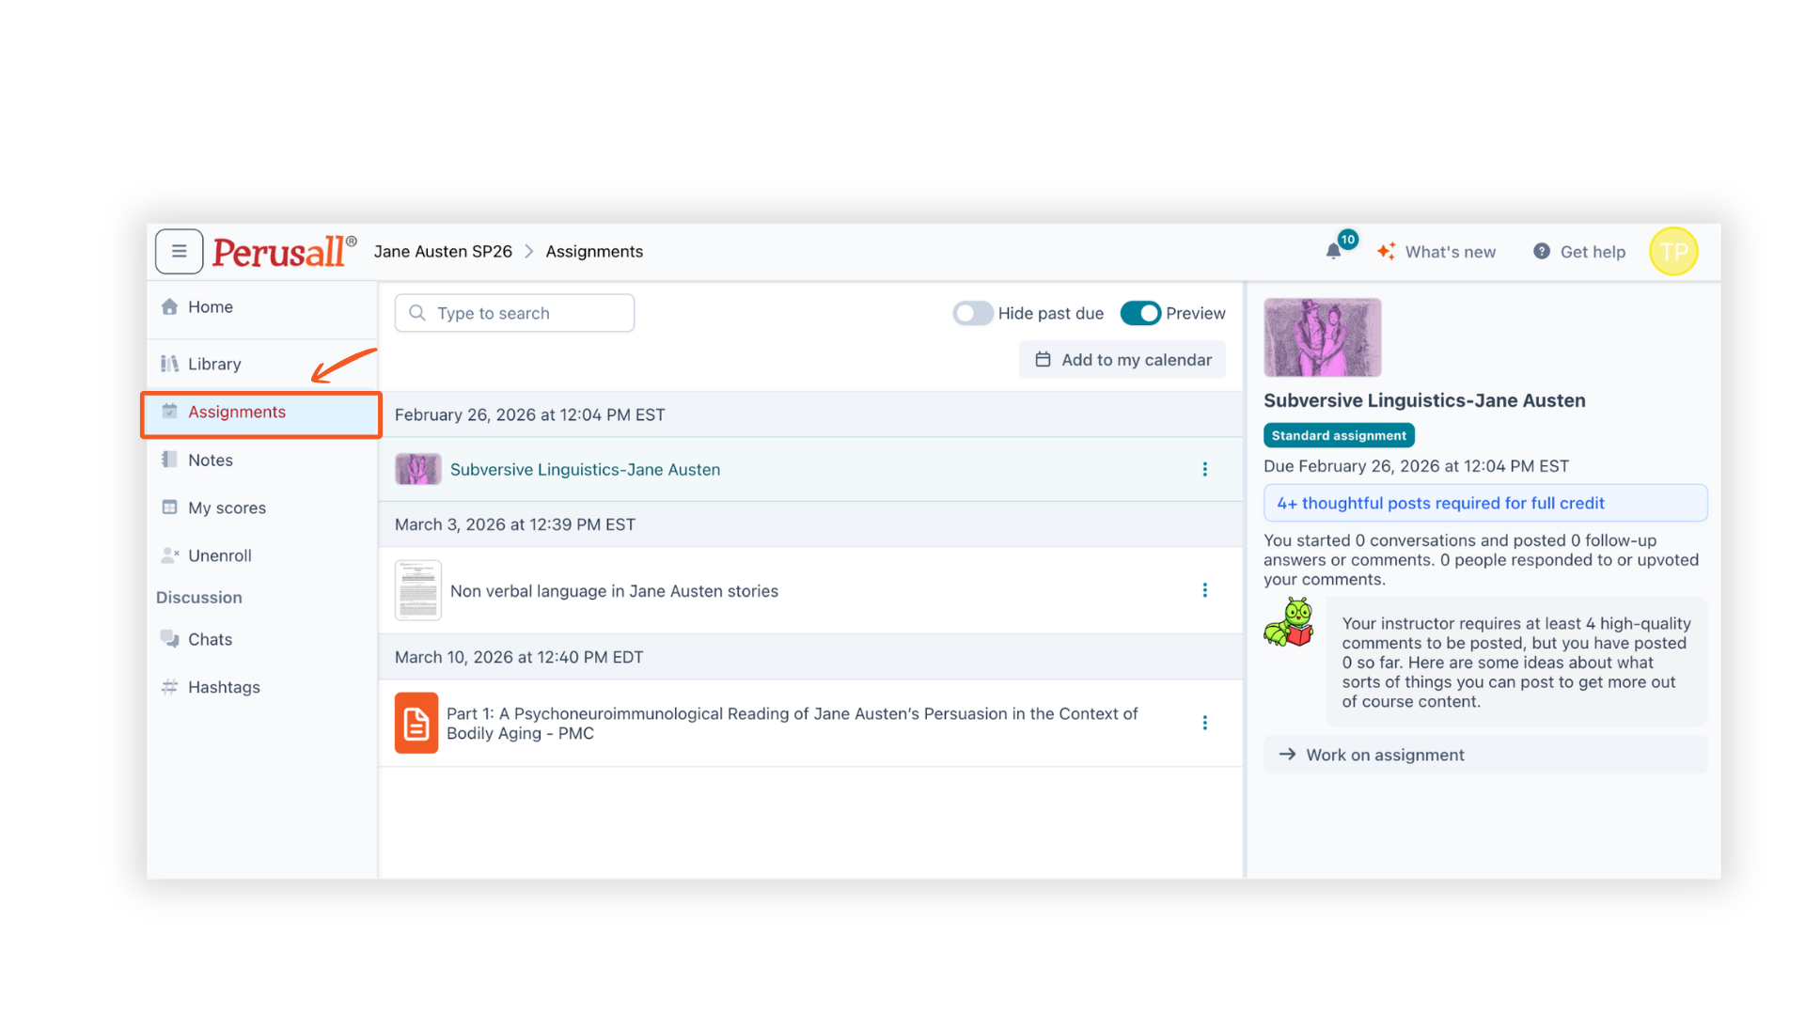Click the Work on assignment button
Screen dimensions: 1805x1015
[x=1485, y=755]
